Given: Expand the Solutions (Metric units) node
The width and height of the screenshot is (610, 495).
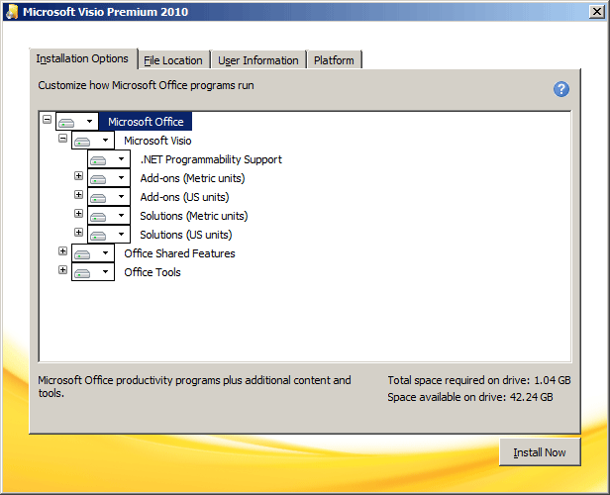Looking at the screenshot, I should 78,213.
